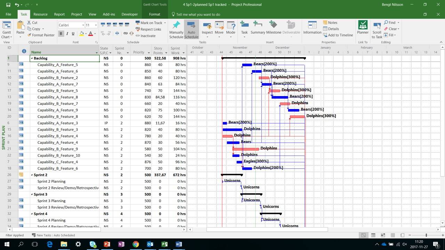
Task: Open the Mark on Track dropdown arrow
Action: pyautogui.click(x=165, y=23)
